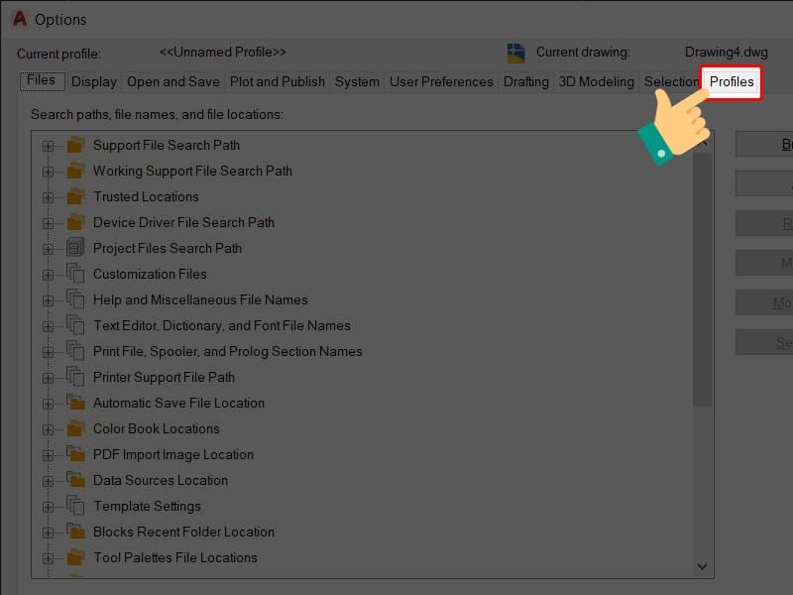Image resolution: width=793 pixels, height=595 pixels.
Task: Expand Trusted Locations in the tree
Action: coord(50,196)
